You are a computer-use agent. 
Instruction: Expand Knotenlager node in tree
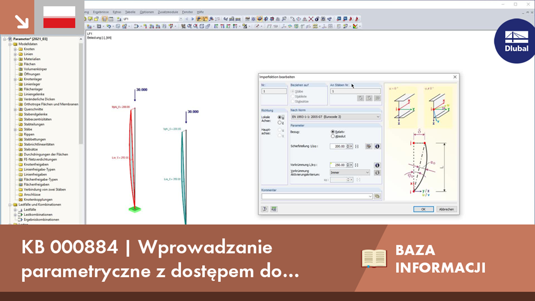pos(15,79)
